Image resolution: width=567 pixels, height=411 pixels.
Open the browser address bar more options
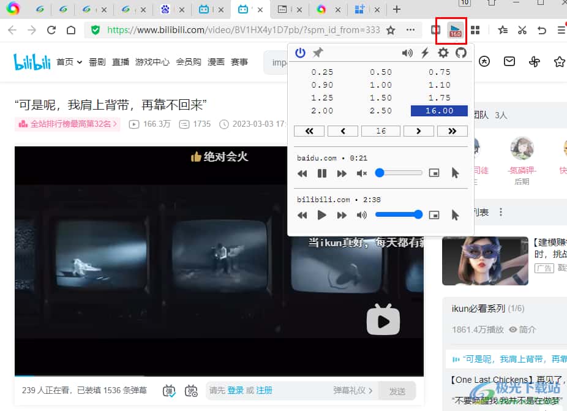pos(410,30)
